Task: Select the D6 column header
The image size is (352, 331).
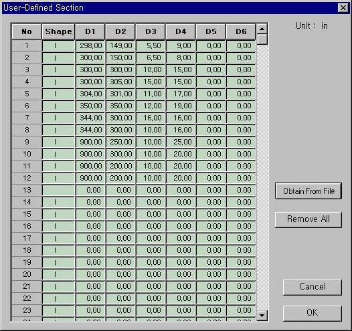Action: (241, 31)
